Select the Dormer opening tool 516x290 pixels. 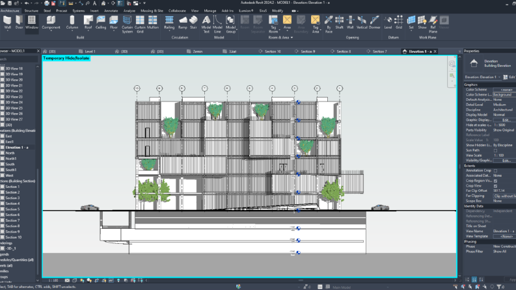[x=375, y=23]
